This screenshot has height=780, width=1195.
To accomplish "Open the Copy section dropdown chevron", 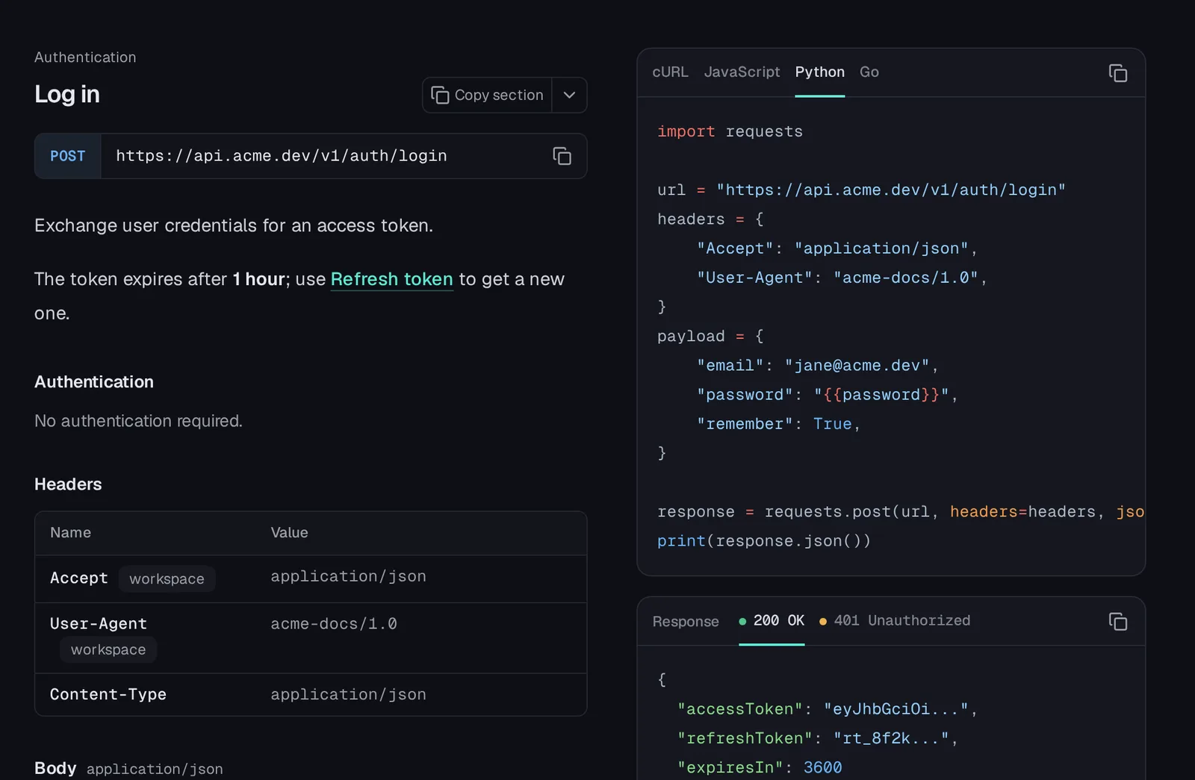I will click(x=569, y=96).
